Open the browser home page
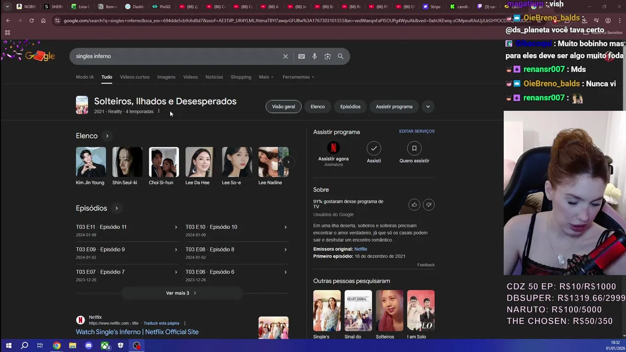This screenshot has height=352, width=626. point(43,21)
